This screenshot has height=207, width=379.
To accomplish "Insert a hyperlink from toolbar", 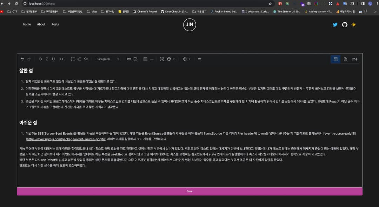I will (129, 59).
